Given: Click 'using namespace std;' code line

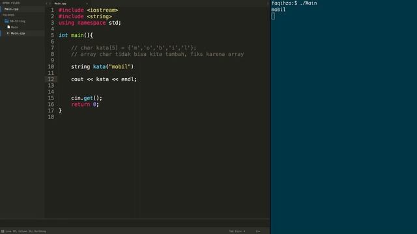Looking at the screenshot, I should [90, 23].
